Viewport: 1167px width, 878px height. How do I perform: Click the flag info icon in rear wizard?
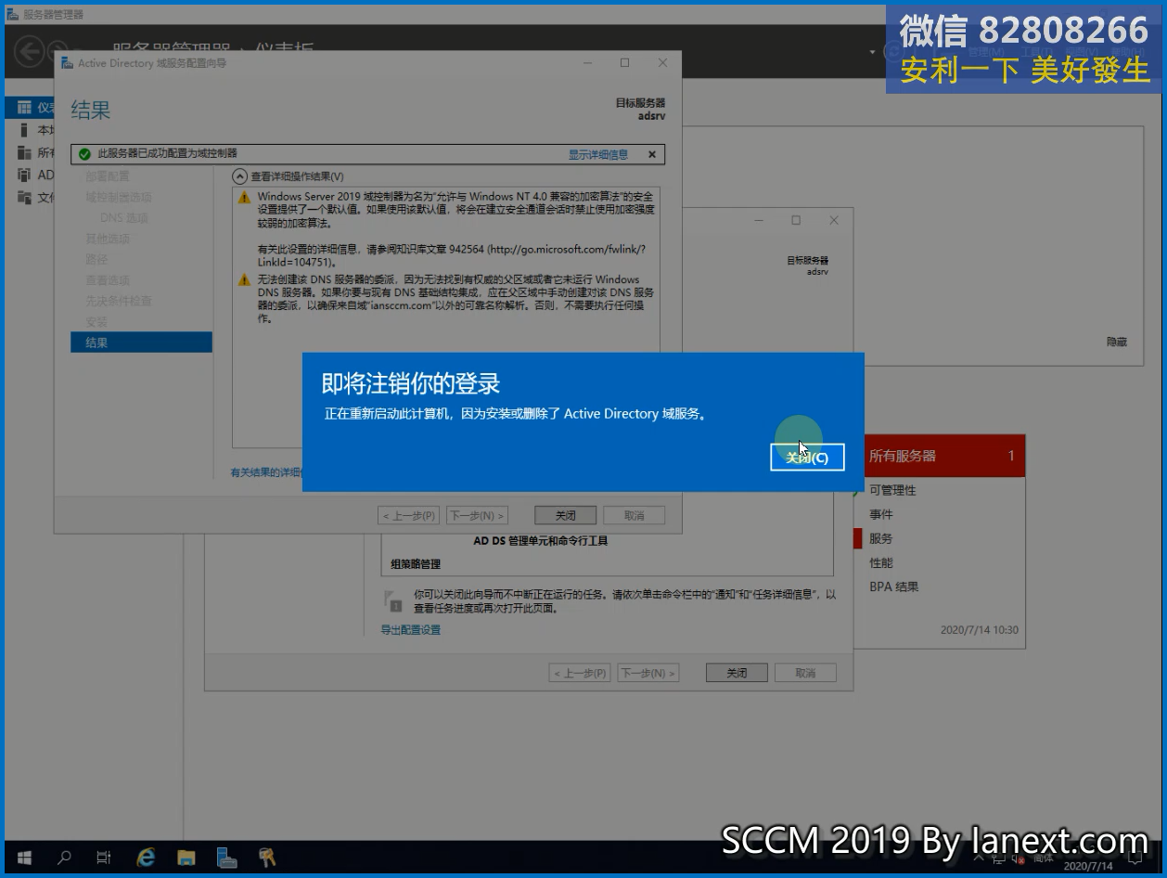tap(392, 600)
